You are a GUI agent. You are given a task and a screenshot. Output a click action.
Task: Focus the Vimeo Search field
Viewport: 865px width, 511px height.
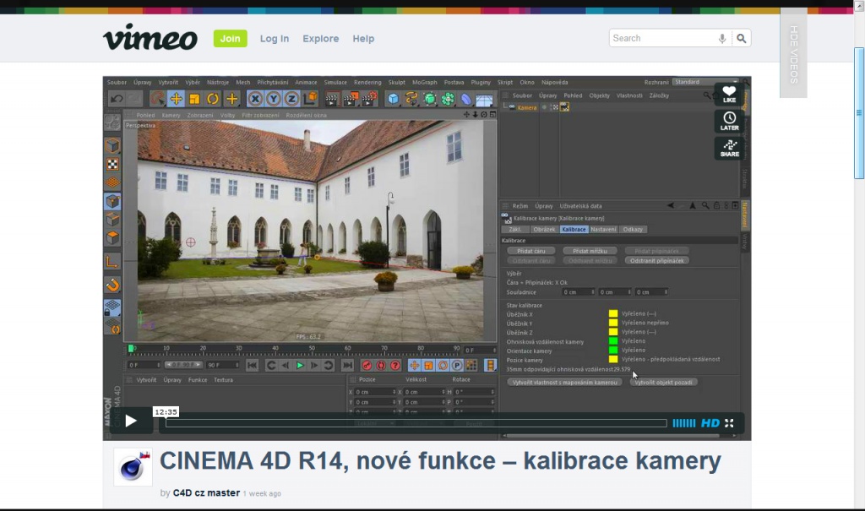click(x=662, y=38)
